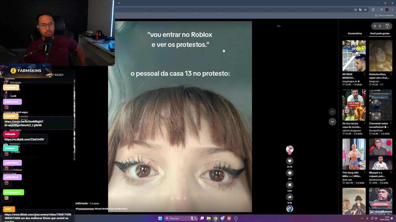Open the creator's avatar above like button
Screen dimensions: 396x222
click(x=290, y=150)
